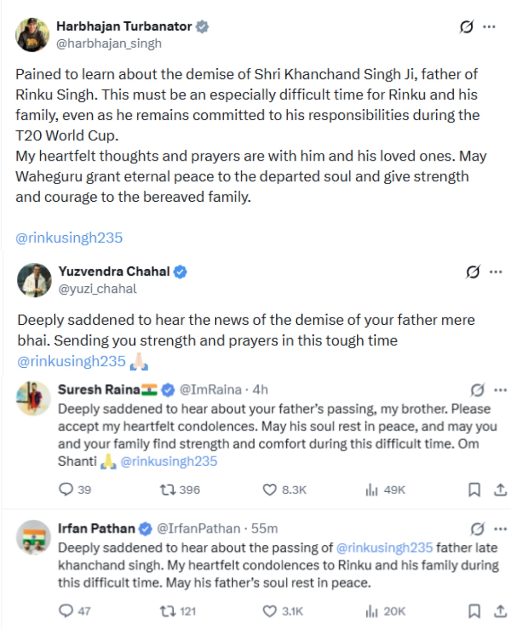Viewport: 511px width, 639px height.
Task: Open more options on Yuzvendra Chahal's post
Action: pyautogui.click(x=496, y=272)
